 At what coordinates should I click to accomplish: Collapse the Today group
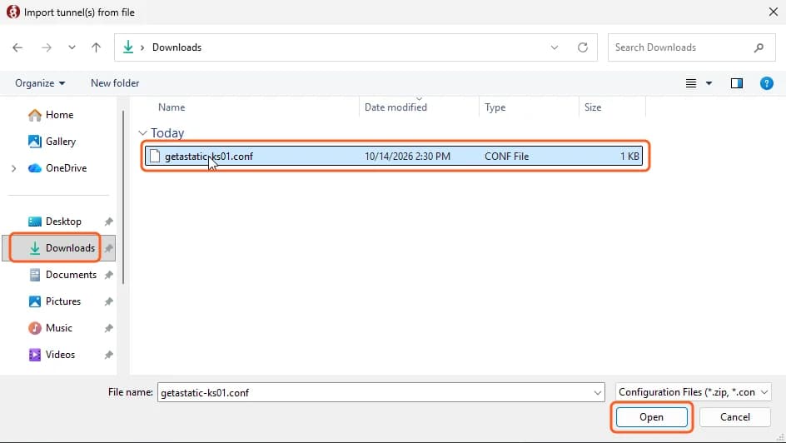pyautogui.click(x=142, y=132)
